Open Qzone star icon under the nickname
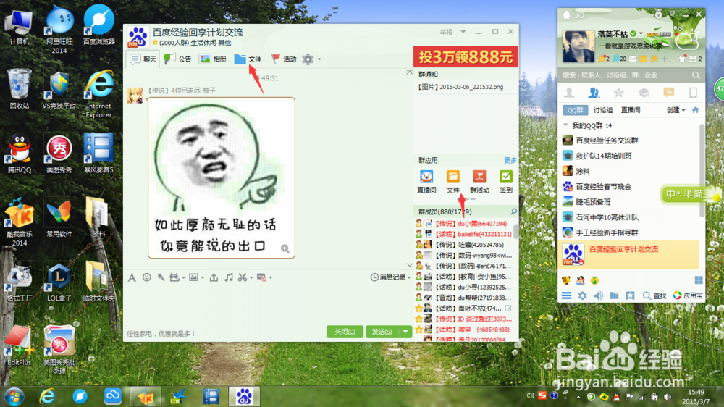 (x=602, y=59)
